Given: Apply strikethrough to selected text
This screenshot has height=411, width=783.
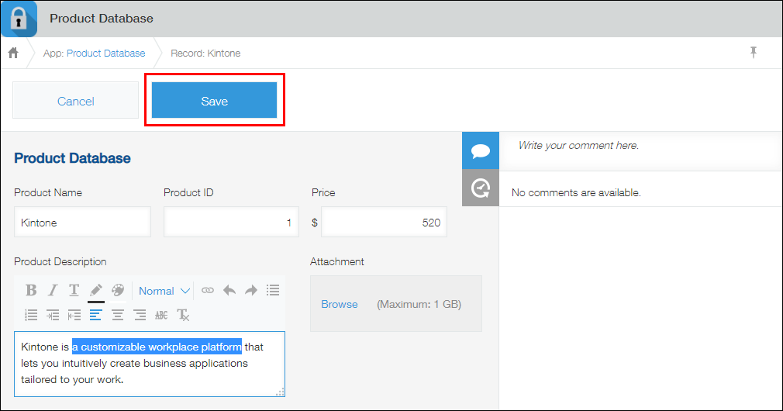Looking at the screenshot, I should click(161, 315).
